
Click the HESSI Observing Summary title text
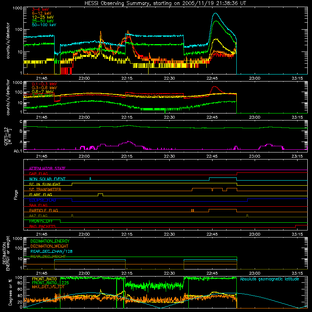(165, 3)
